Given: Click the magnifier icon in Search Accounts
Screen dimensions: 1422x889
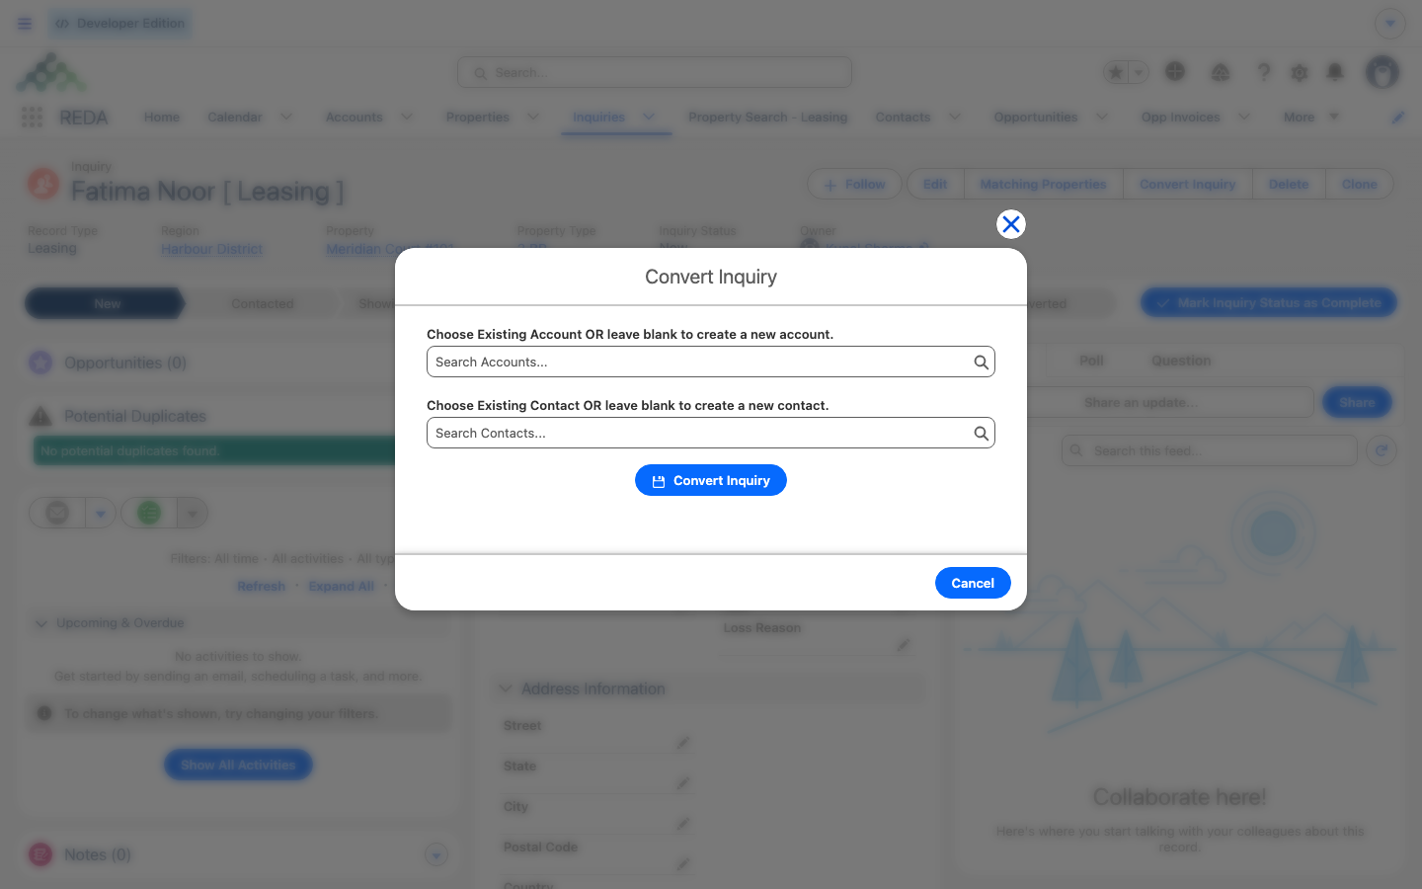Looking at the screenshot, I should [x=981, y=362].
